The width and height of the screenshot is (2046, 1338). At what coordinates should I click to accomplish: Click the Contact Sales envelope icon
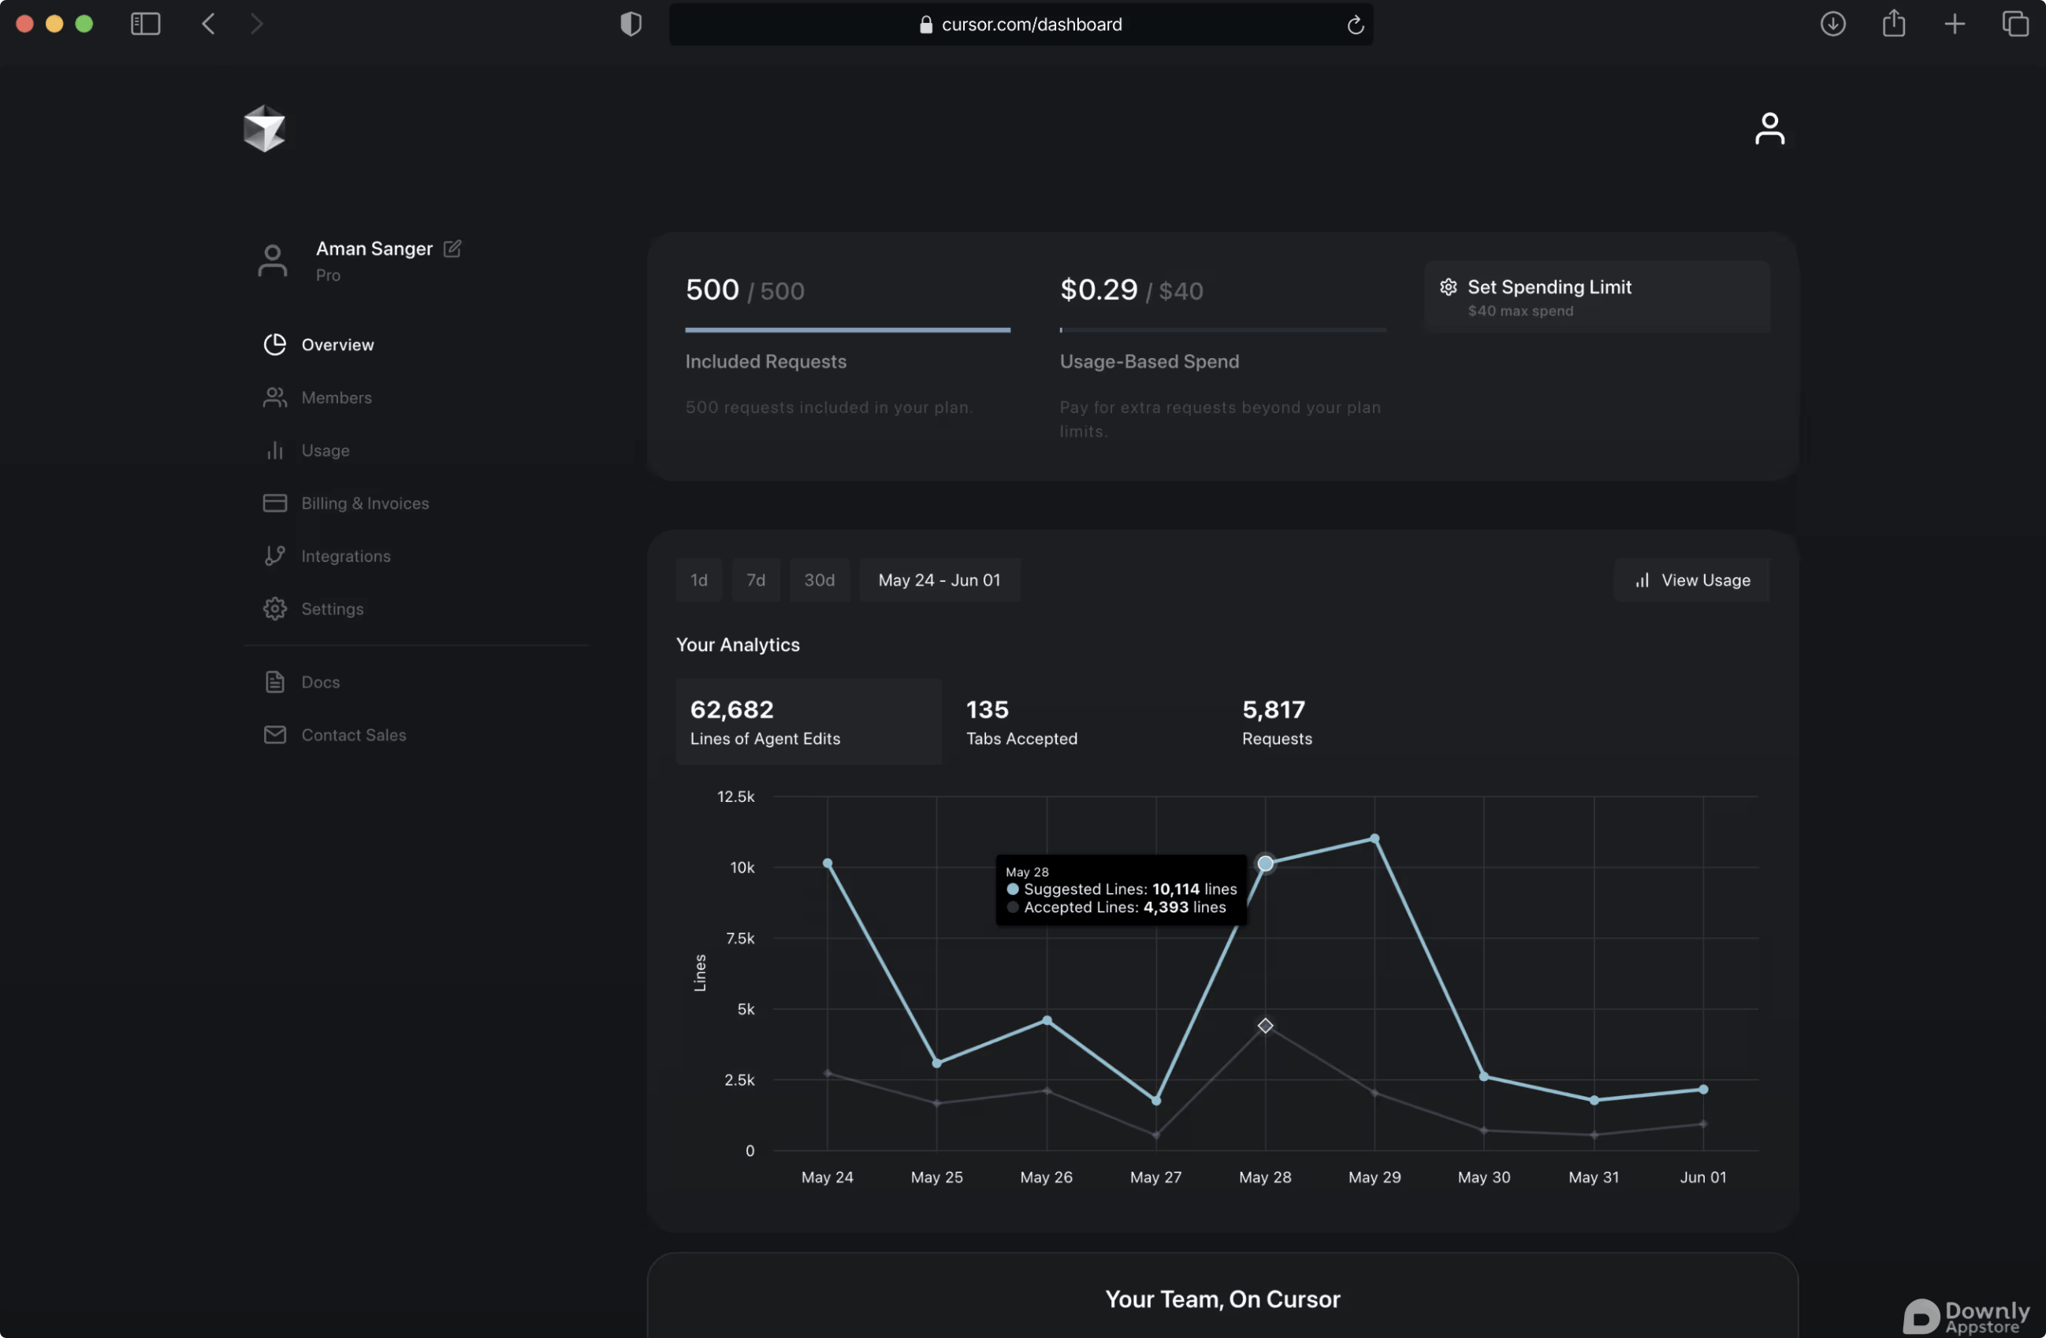(274, 734)
